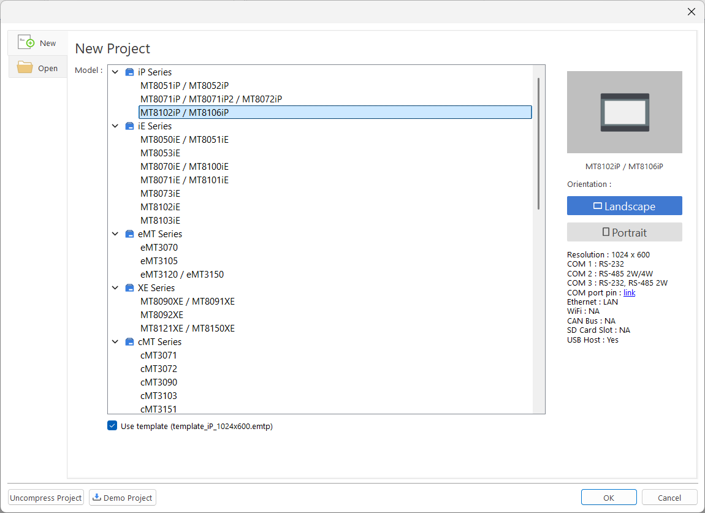Select the cMT3071 model
Image resolution: width=705 pixels, height=513 pixels.
159,355
